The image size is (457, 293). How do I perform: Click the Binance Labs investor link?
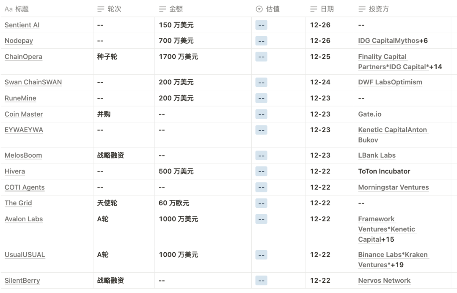tap(380, 255)
